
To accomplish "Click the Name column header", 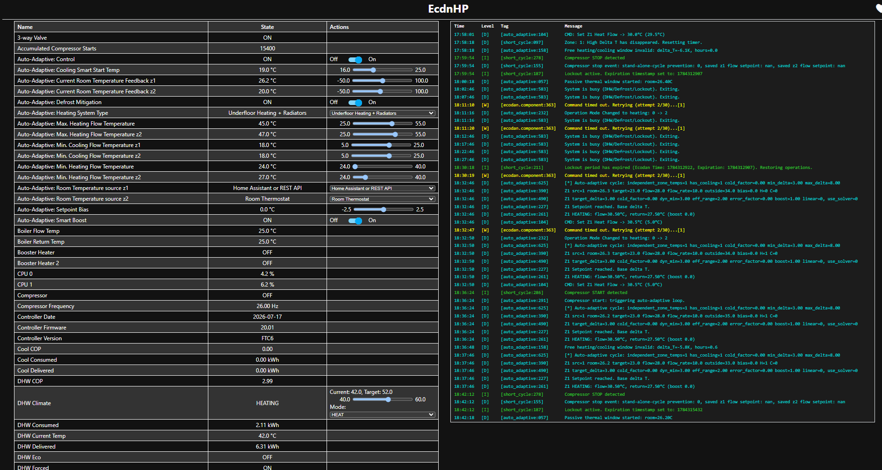I will click(25, 27).
